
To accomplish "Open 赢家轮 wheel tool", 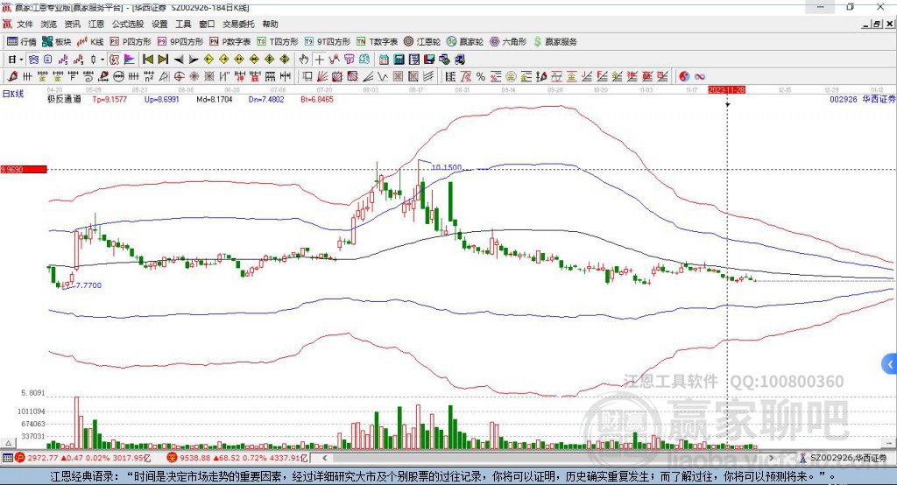I will (x=465, y=42).
